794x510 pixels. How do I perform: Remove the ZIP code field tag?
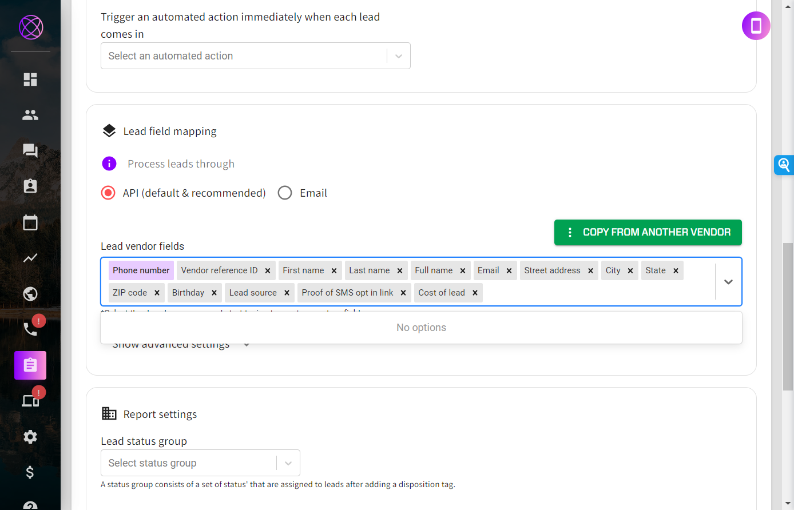(x=157, y=293)
